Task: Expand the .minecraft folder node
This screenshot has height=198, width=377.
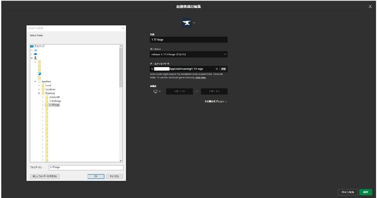Action: 43,97
